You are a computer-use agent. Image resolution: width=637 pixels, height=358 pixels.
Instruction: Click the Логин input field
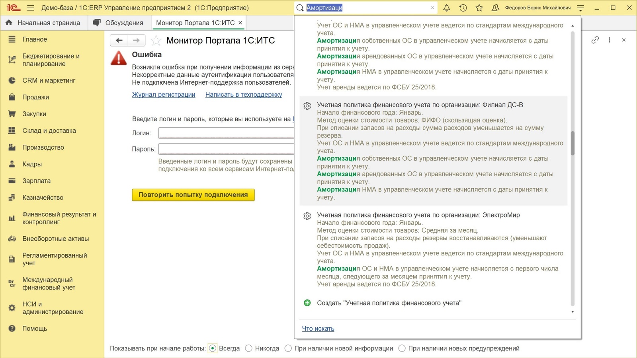226,133
